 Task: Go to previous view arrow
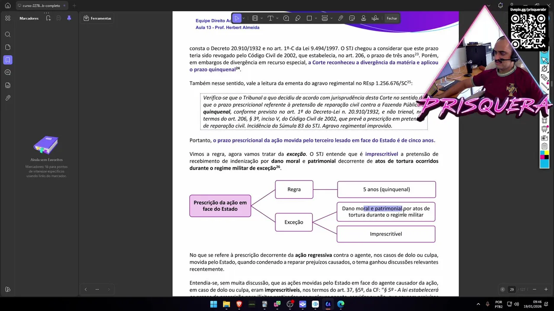[86, 289]
